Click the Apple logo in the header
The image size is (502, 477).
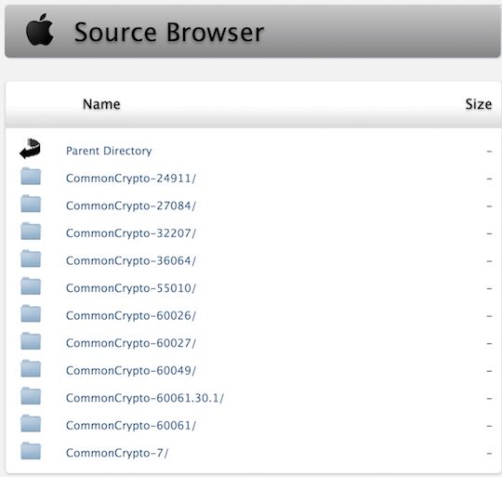click(x=40, y=30)
